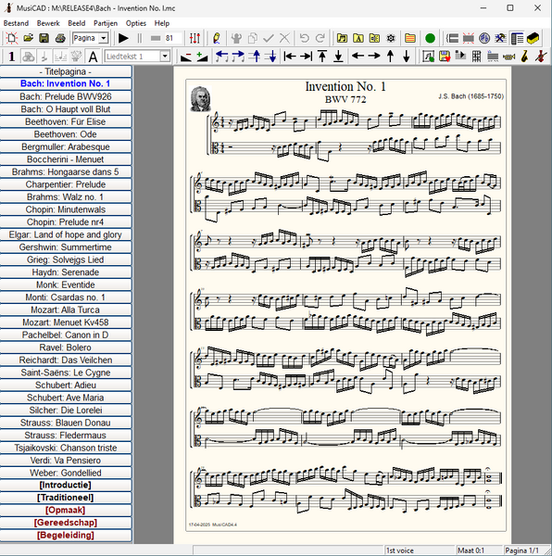Select the trumpet instrument icon
This screenshot has height=556, width=552.
tap(509, 56)
